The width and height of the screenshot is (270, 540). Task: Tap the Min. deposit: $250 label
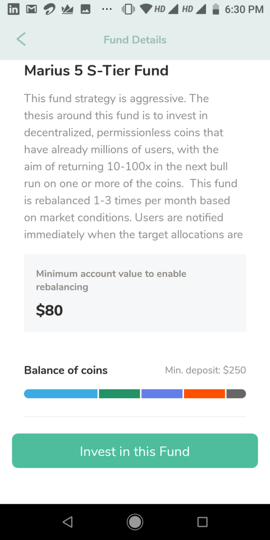(206, 370)
